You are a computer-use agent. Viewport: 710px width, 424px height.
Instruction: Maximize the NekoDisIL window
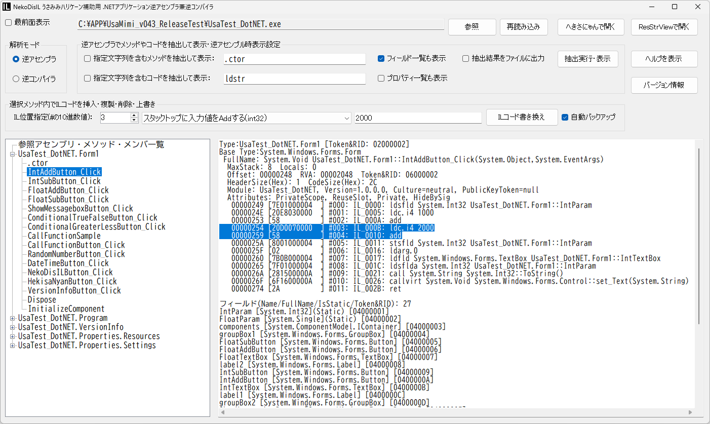coord(675,7)
